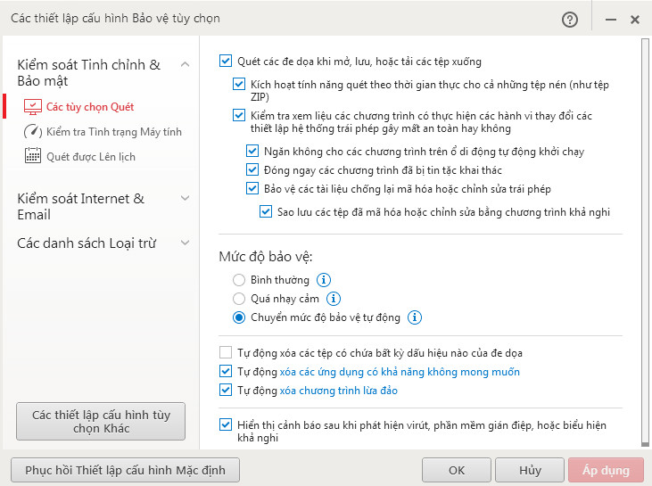Uncheck Quét các đe dọa khi mở, lưu checkbox
This screenshot has width=652, height=486.
pyautogui.click(x=226, y=62)
